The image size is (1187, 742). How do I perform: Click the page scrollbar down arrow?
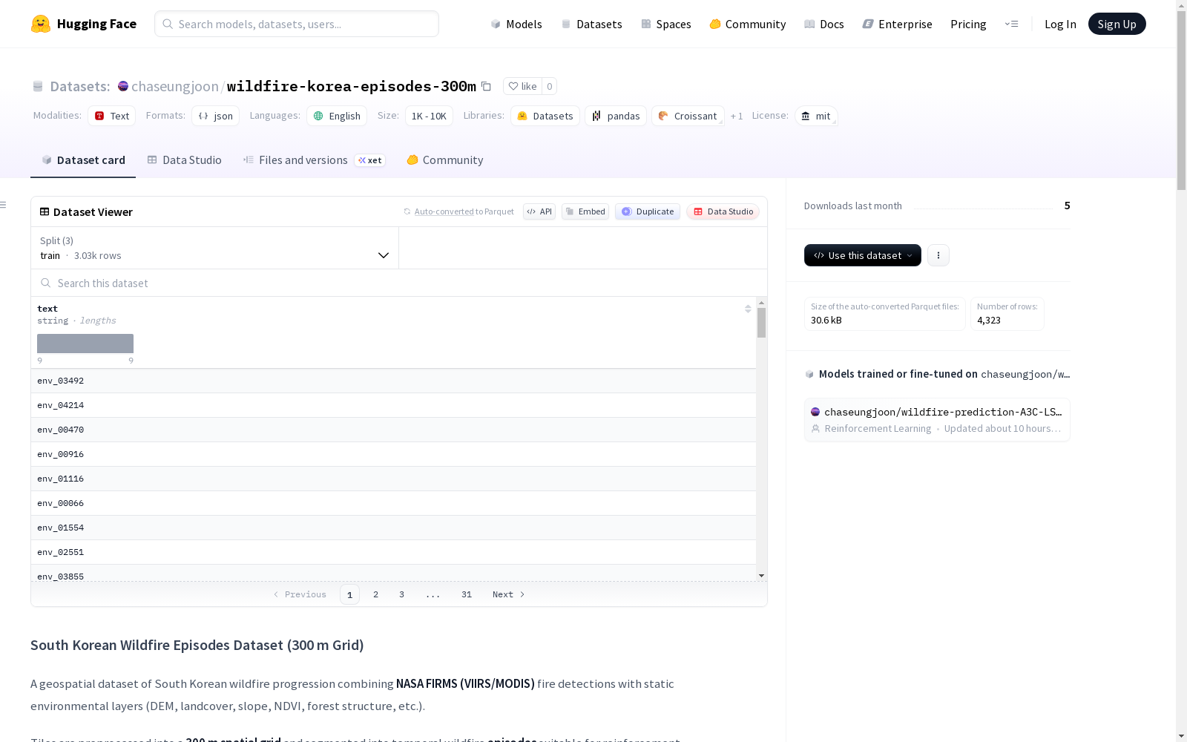tap(1181, 736)
